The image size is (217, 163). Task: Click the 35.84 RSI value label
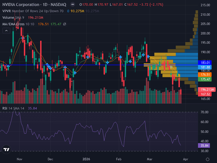pos(204,146)
